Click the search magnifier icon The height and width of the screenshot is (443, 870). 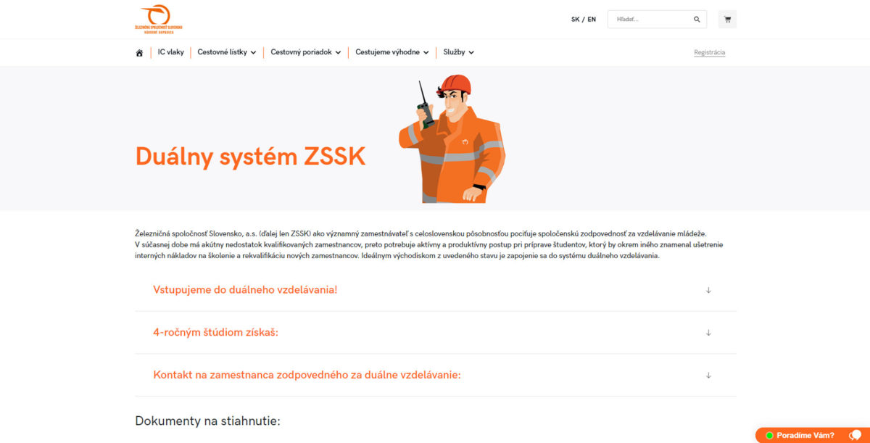697,20
